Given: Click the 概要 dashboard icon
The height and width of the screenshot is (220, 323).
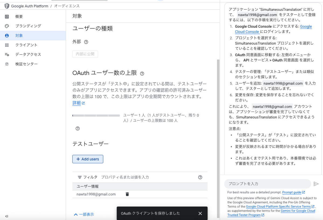Looking at the screenshot, I should click(x=7, y=17).
